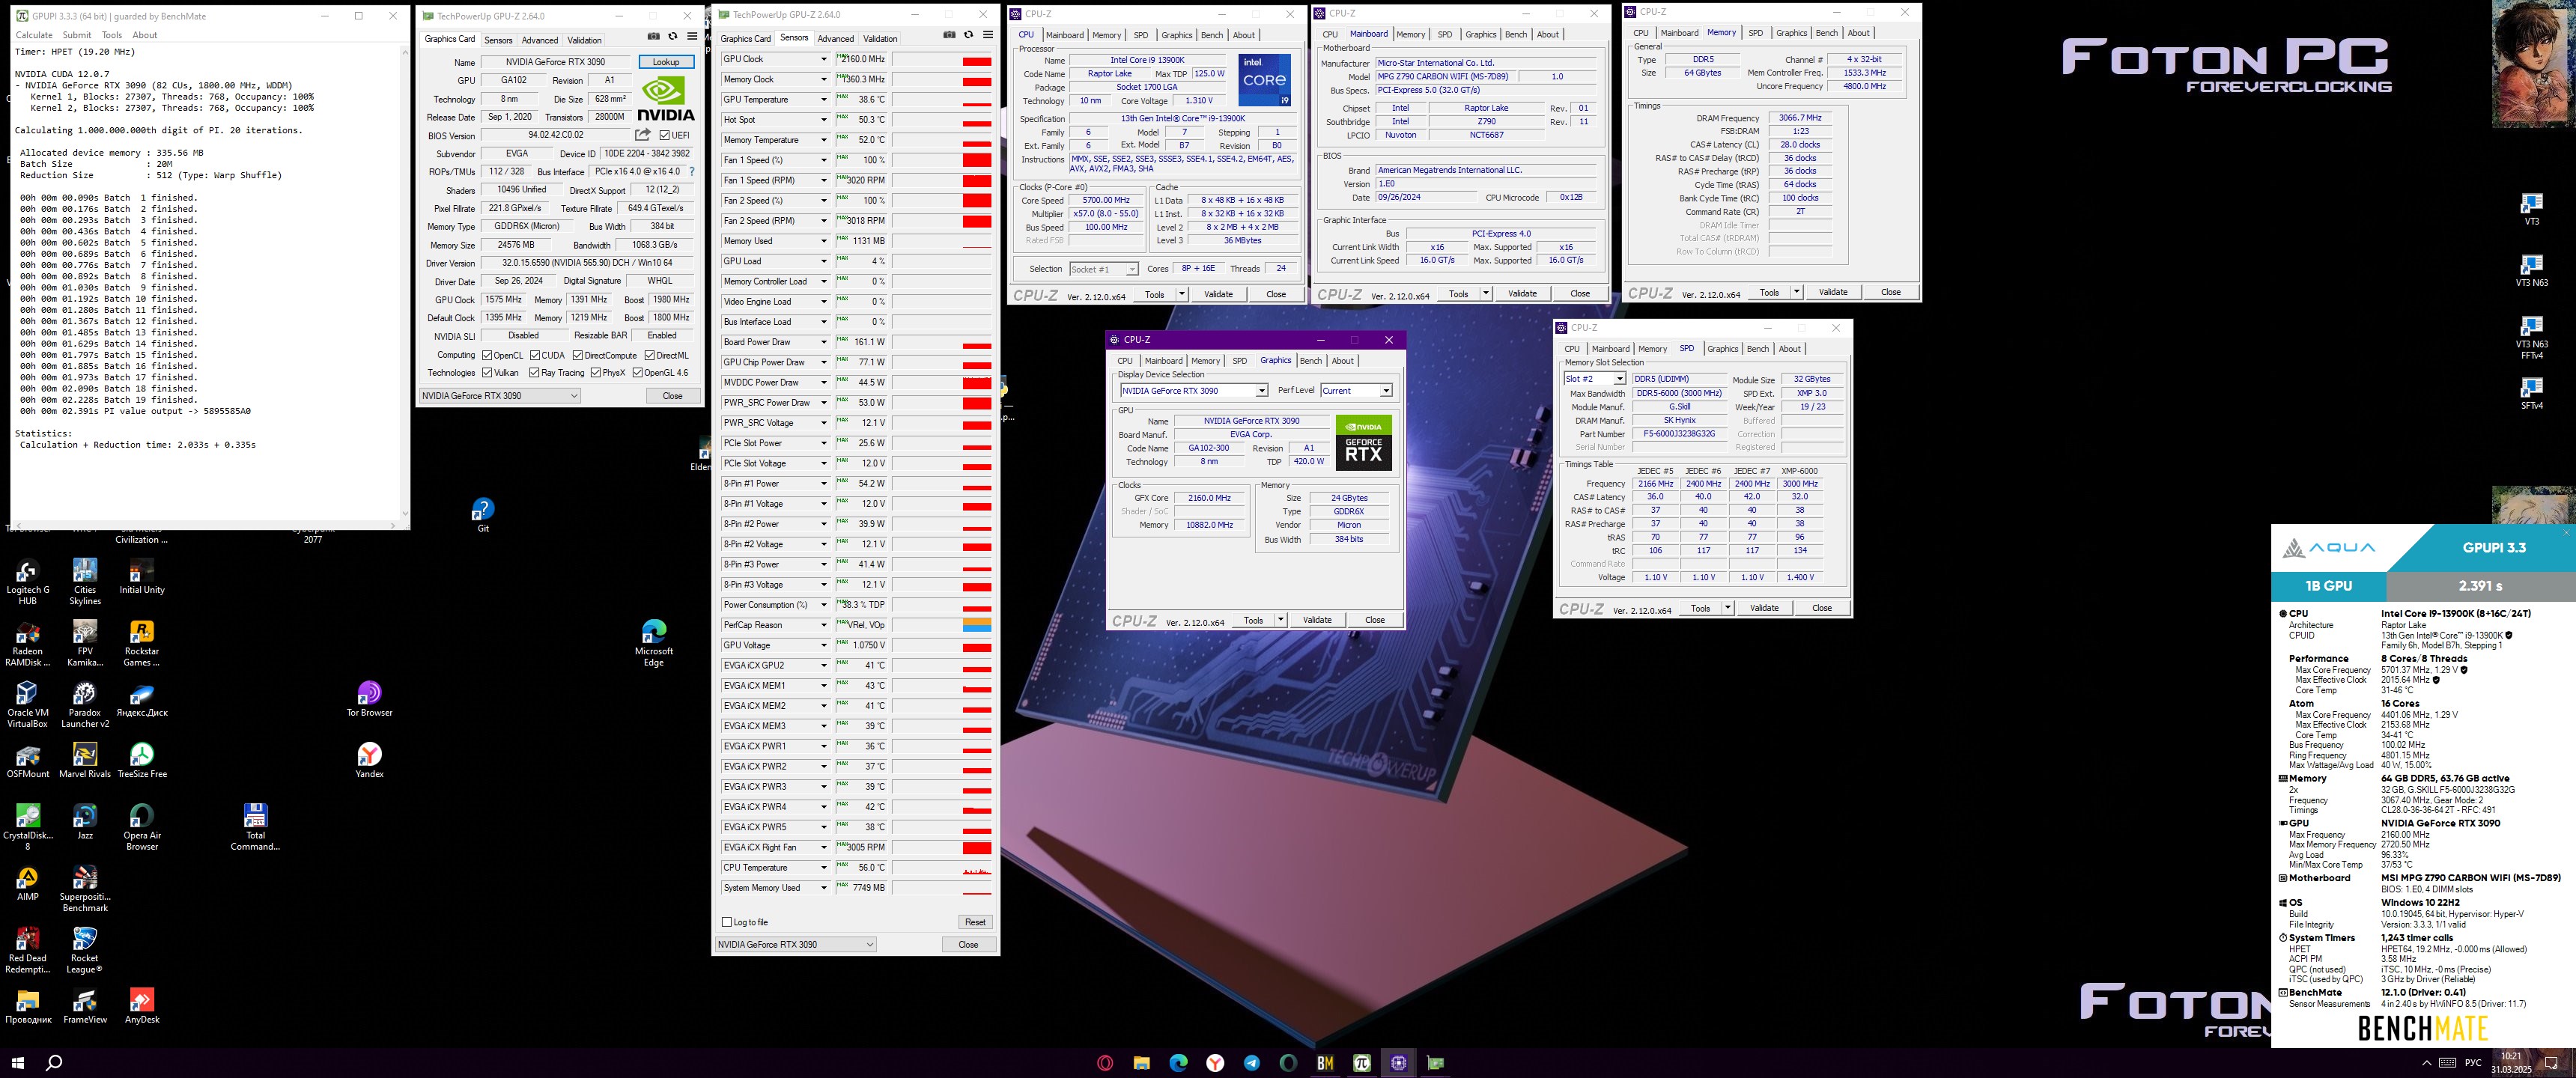2576x1078 pixels.
Task: Click Reset button in GPU-Z Sensors
Action: pos(975,922)
